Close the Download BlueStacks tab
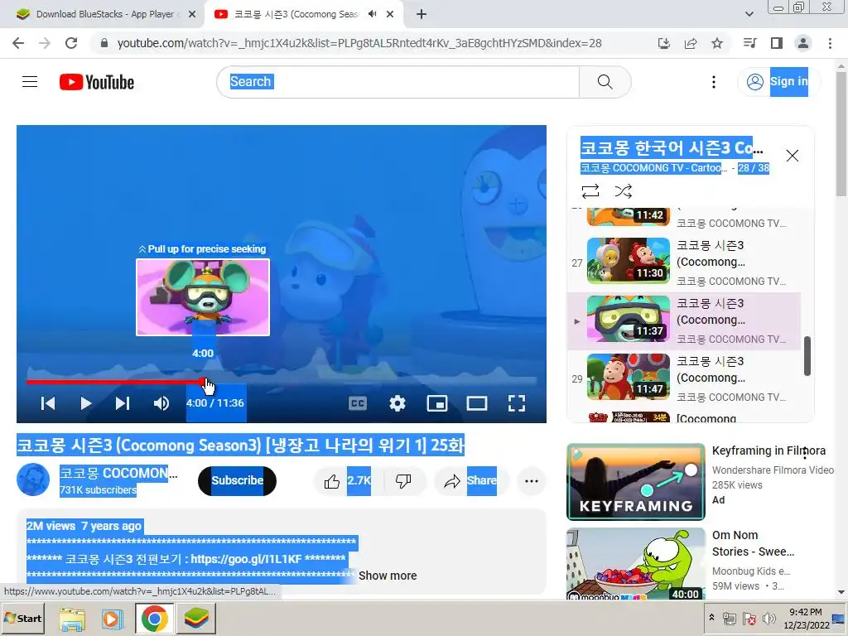The height and width of the screenshot is (636, 848). point(192,15)
